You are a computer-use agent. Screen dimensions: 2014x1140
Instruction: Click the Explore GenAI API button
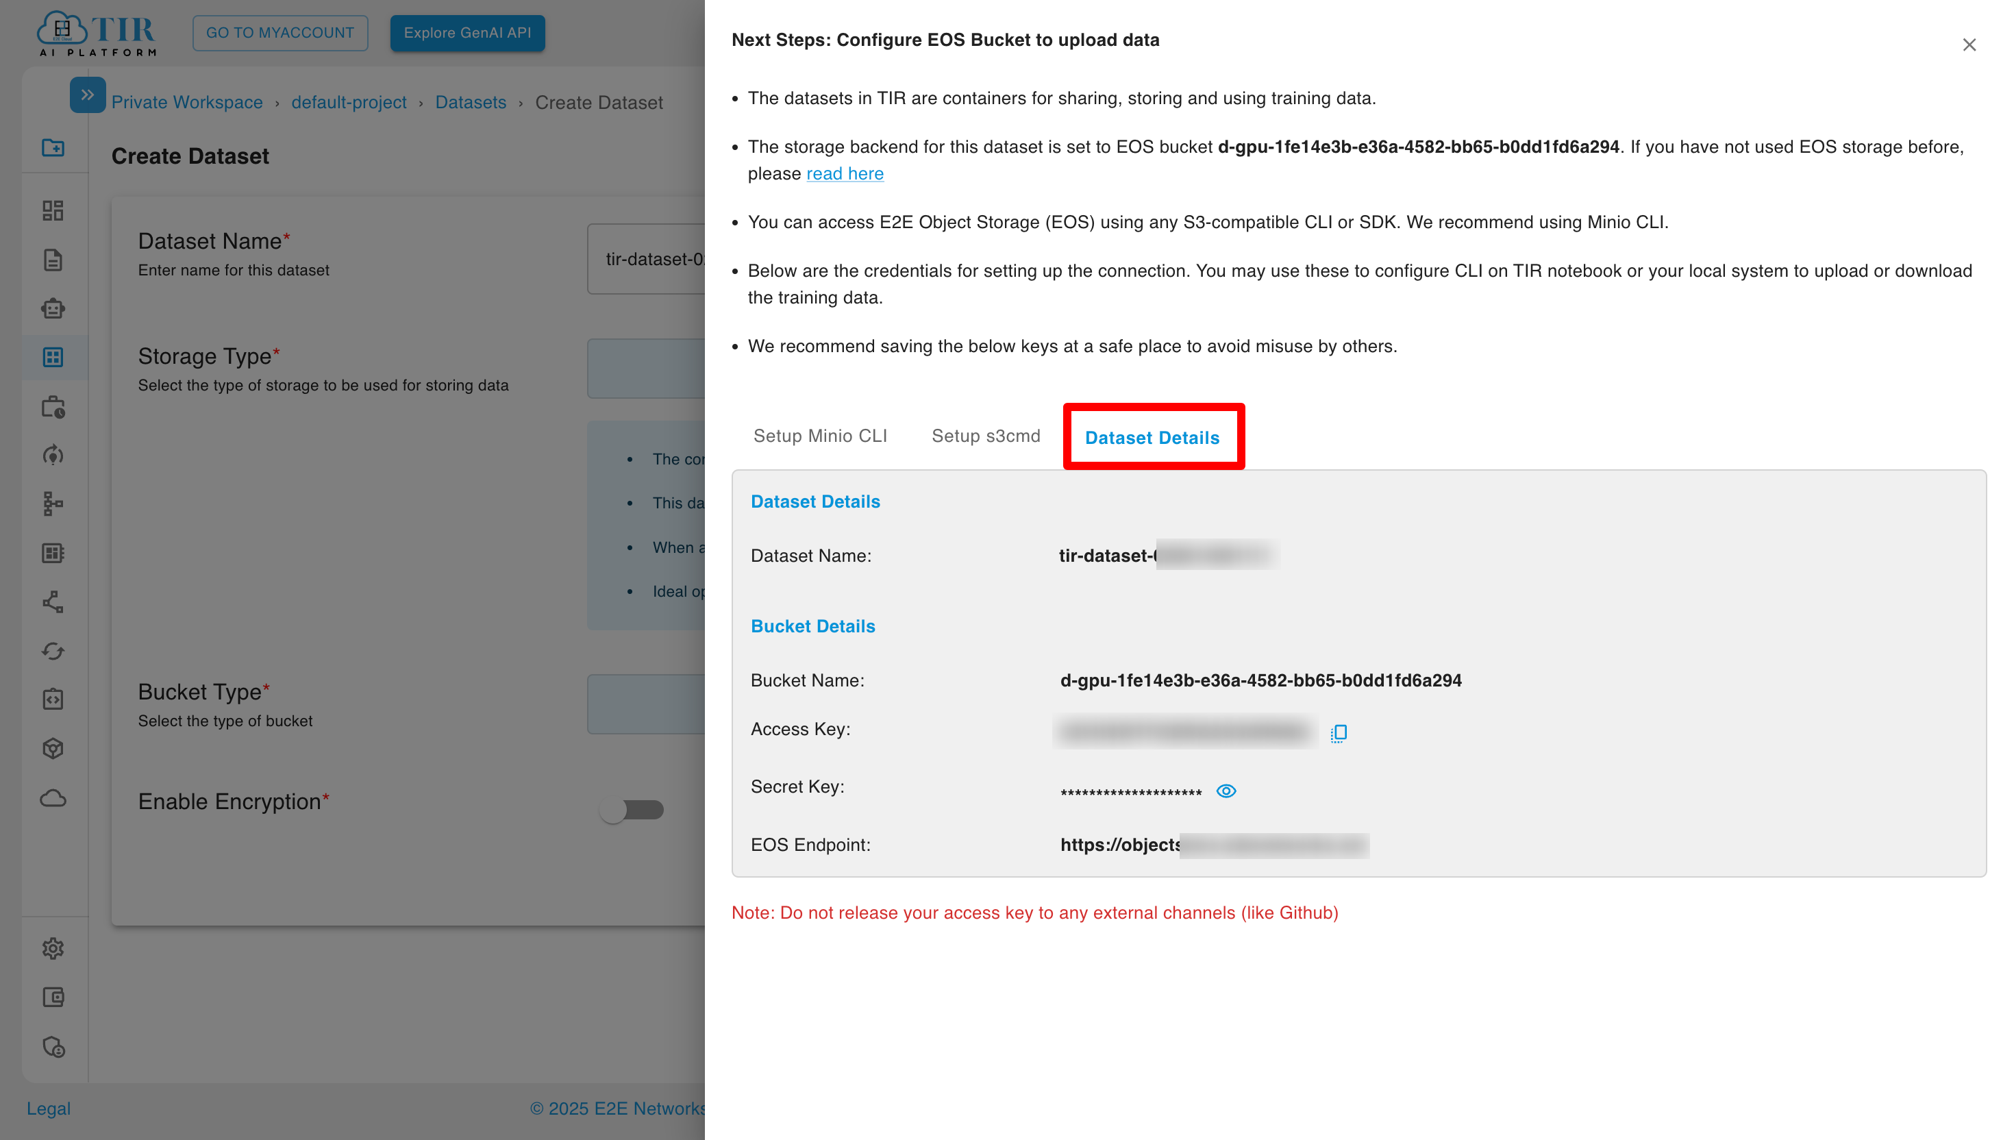point(467,33)
